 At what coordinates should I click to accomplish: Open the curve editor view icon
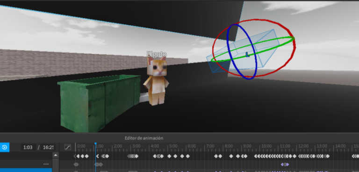[67, 147]
